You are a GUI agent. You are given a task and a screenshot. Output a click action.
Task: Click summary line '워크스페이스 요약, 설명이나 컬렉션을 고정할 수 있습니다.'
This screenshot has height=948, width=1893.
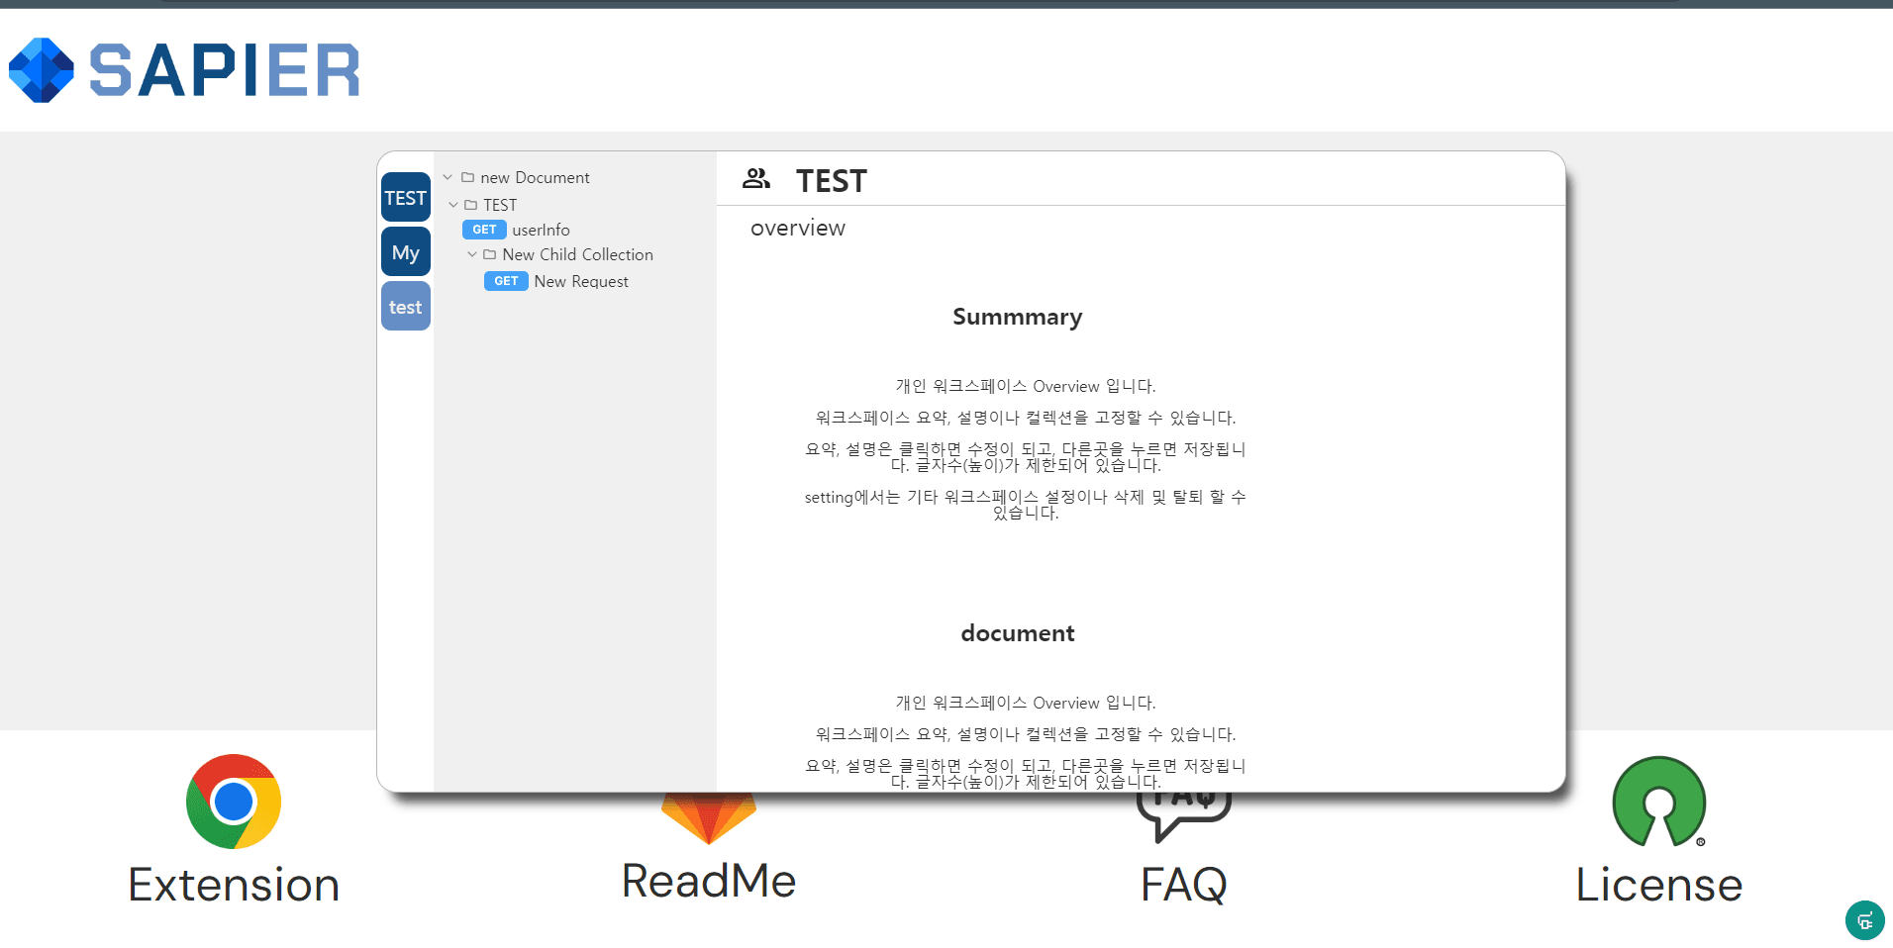pyautogui.click(x=1026, y=418)
